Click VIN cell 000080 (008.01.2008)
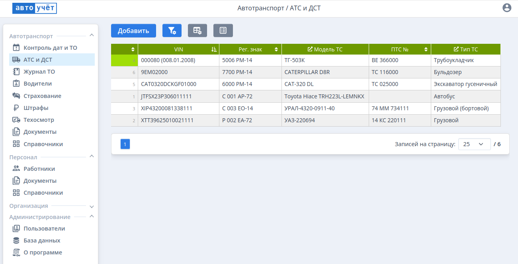Image resolution: width=518 pixels, height=264 pixels. click(178, 60)
